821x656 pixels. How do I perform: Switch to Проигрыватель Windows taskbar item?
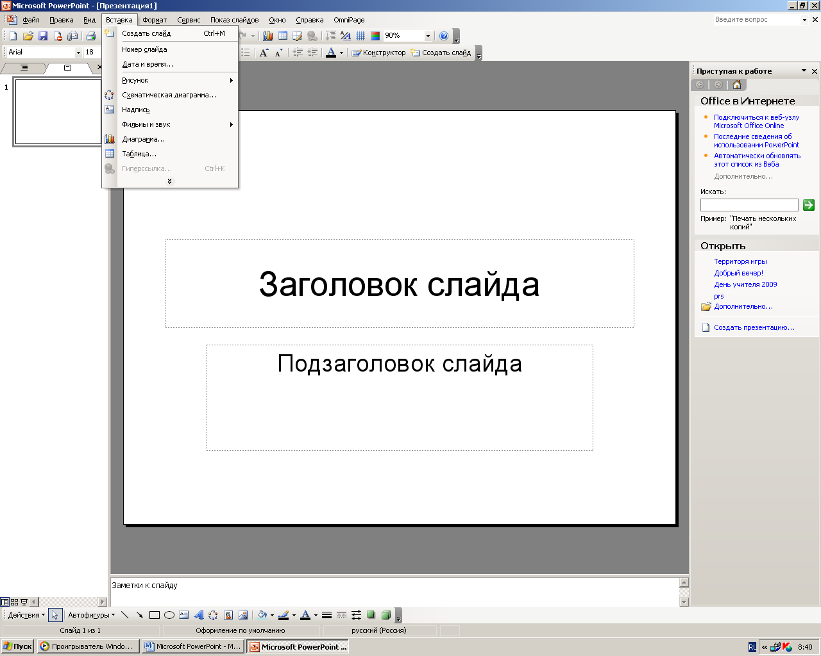click(x=89, y=646)
